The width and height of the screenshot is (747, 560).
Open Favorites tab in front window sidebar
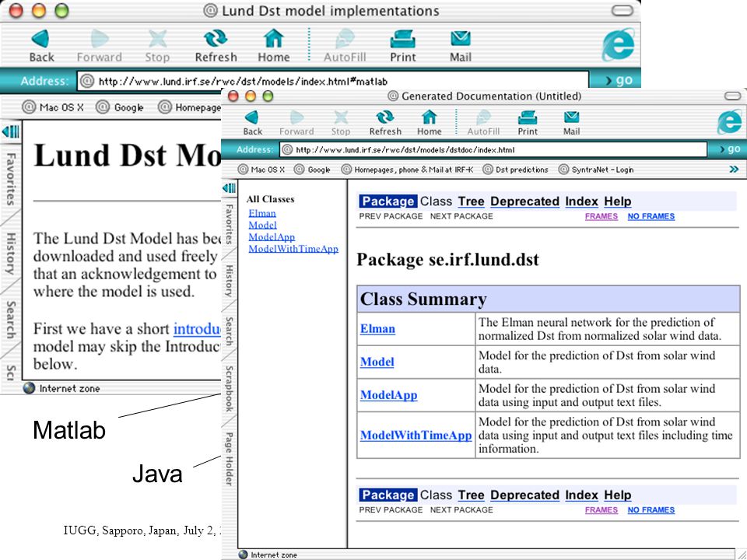click(x=229, y=224)
